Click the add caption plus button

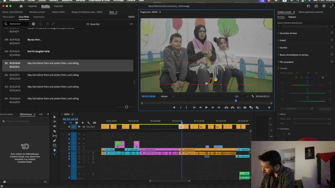pyautogui.click(x=33, y=24)
